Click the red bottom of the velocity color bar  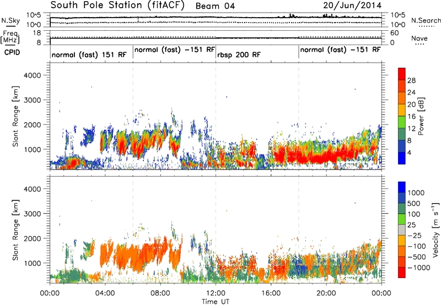point(402,273)
